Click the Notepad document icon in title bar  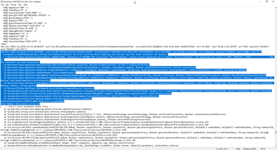point(2,2)
